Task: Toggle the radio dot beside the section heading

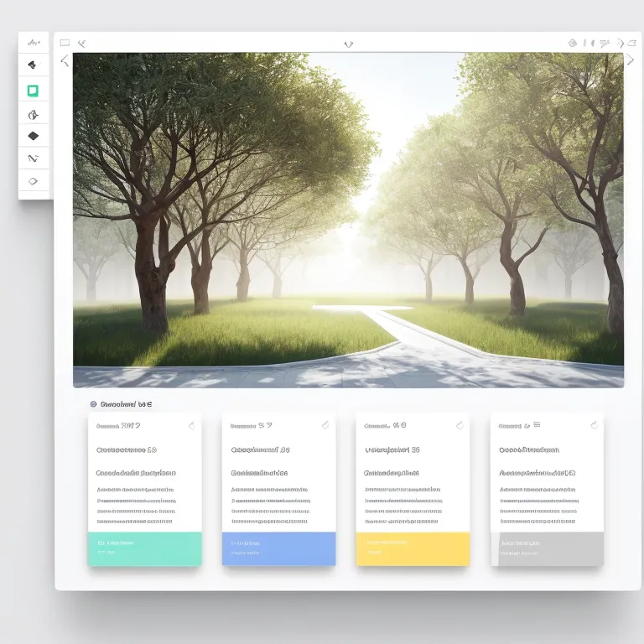Action: (x=93, y=404)
